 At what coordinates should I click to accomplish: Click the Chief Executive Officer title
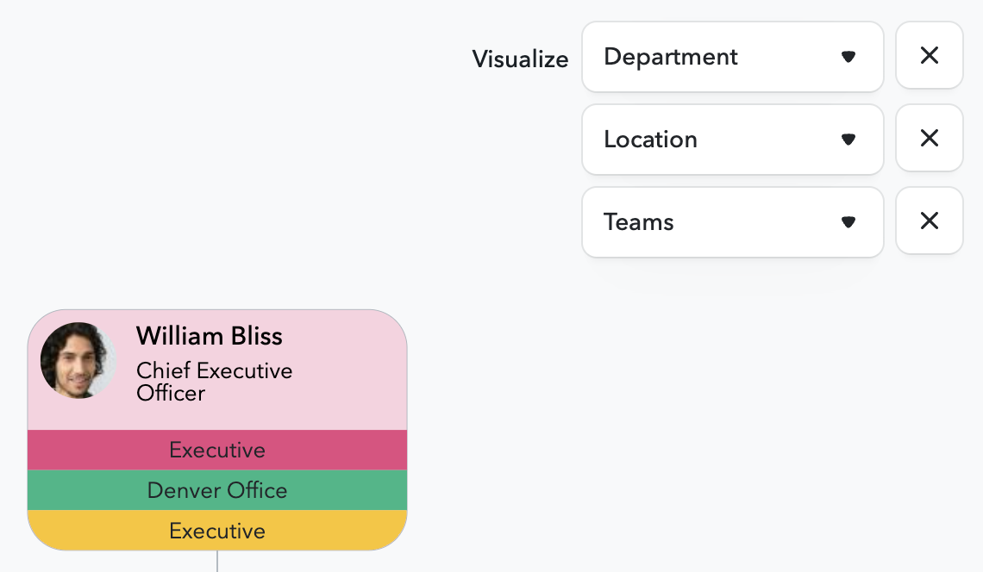click(215, 382)
